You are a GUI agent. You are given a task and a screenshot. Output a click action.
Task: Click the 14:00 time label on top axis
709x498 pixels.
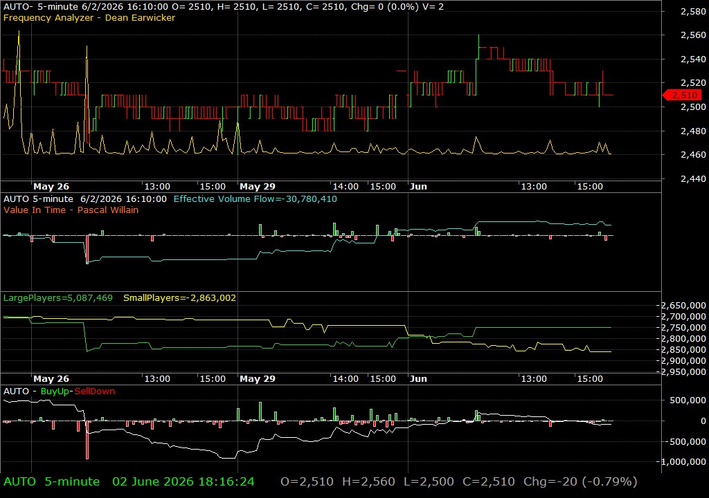click(345, 186)
